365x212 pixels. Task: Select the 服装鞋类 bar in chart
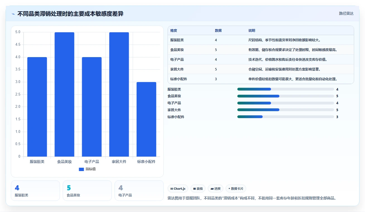pos(37,107)
